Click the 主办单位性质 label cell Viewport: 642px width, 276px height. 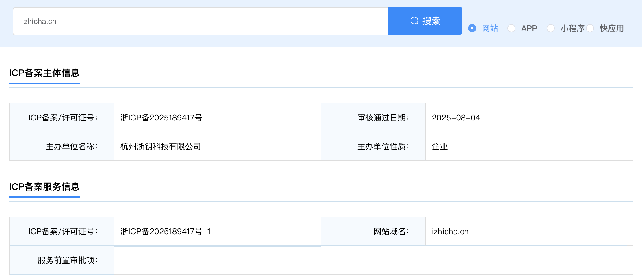(373, 146)
